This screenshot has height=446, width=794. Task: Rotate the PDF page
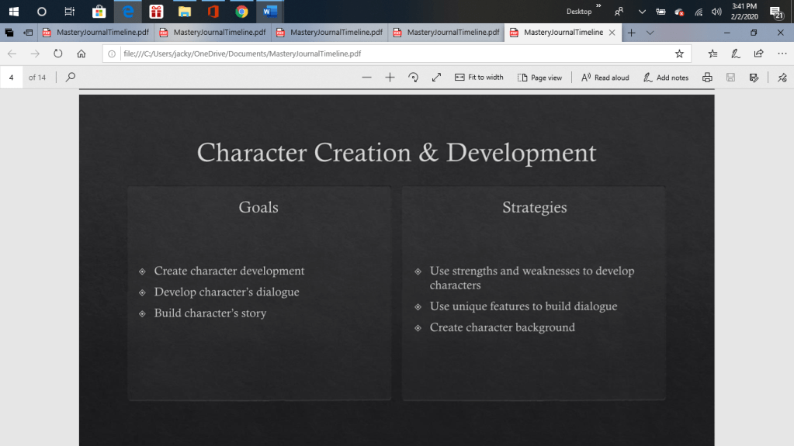coord(413,77)
